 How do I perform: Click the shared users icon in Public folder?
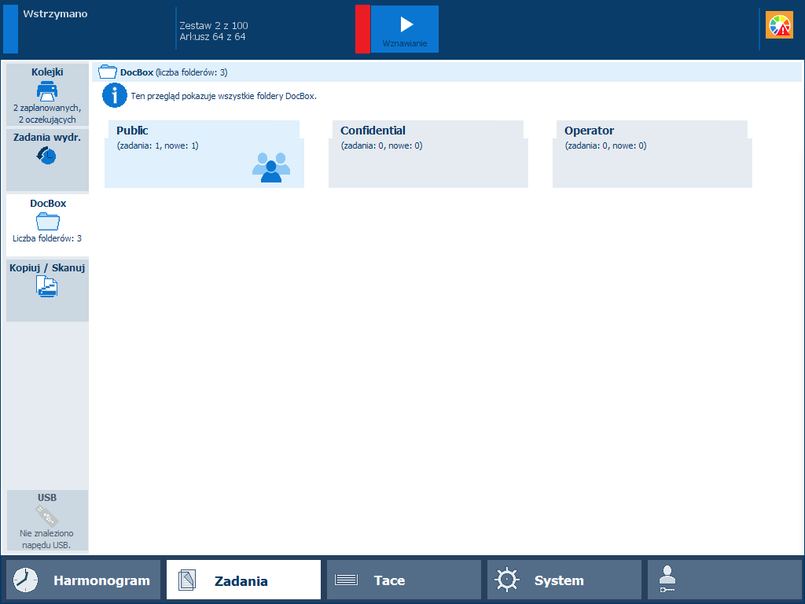(271, 168)
